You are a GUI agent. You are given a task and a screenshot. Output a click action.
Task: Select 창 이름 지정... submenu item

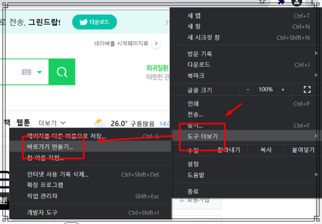pos(90,157)
